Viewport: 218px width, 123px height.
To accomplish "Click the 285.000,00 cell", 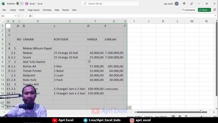I will pyautogui.click(x=114, y=66).
